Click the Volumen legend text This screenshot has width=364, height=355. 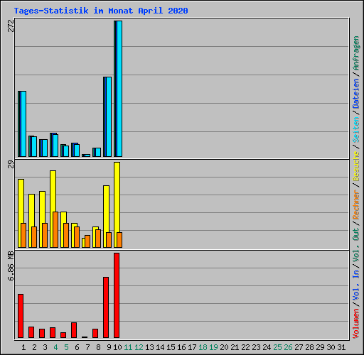pos(356,323)
